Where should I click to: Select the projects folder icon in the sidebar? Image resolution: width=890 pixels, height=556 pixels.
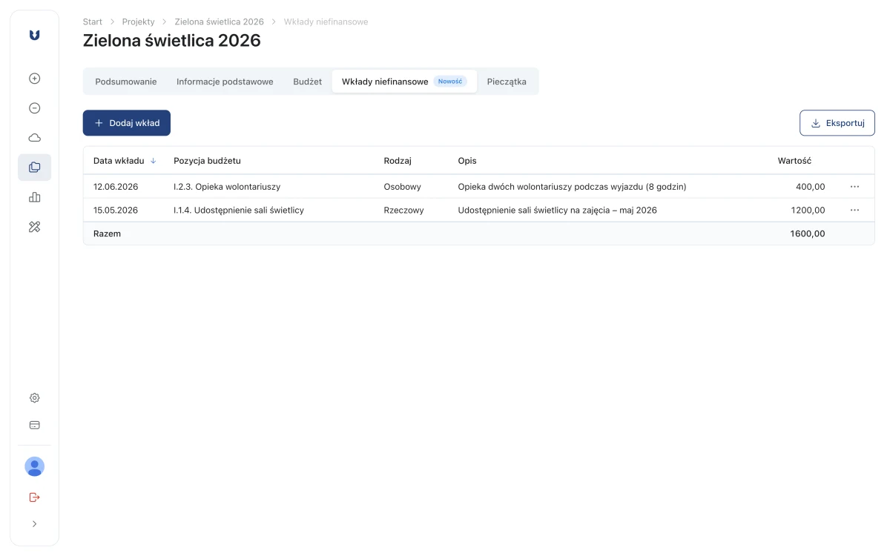(34, 168)
